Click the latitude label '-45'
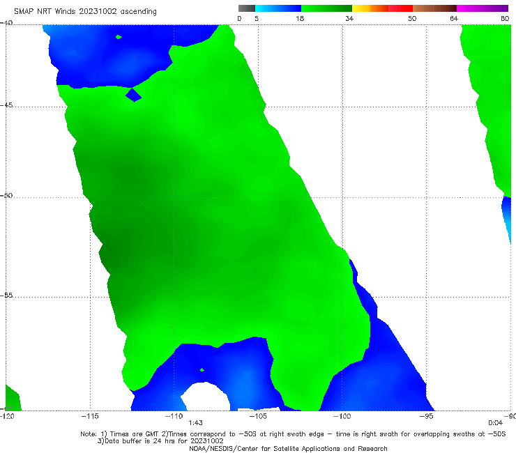The height and width of the screenshot is (453, 516). pos(6,105)
